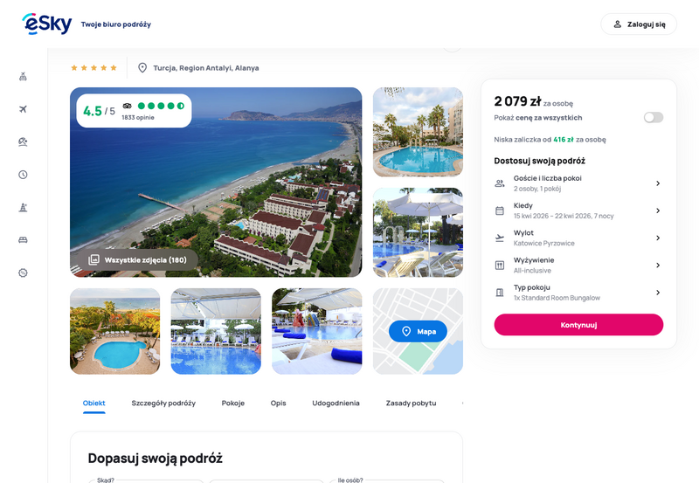
Task: Open city breaks via the lighthouse sidebar icon
Action: 24,207
